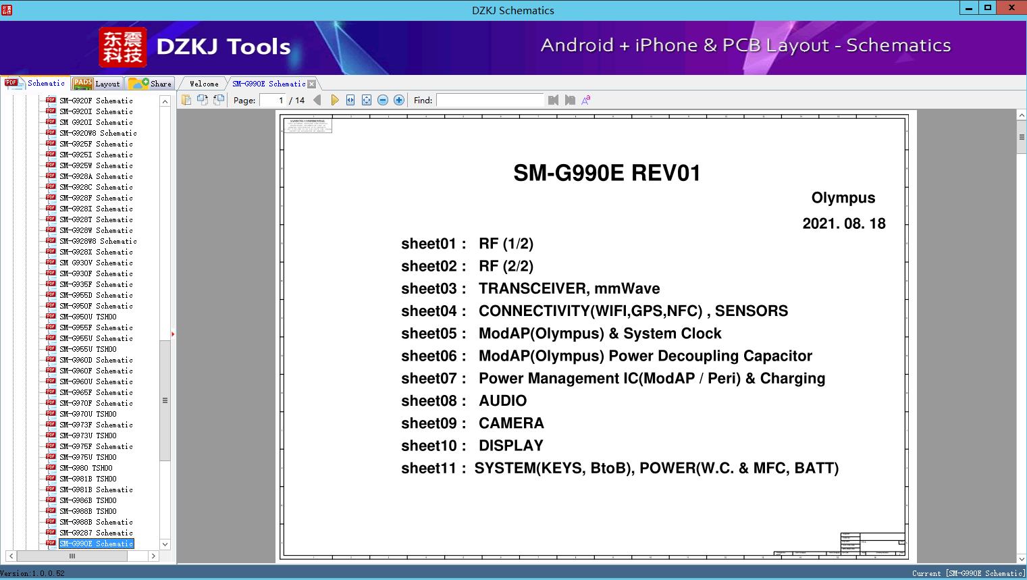Open SM-G920W8 Schematic in the tree

point(98,133)
